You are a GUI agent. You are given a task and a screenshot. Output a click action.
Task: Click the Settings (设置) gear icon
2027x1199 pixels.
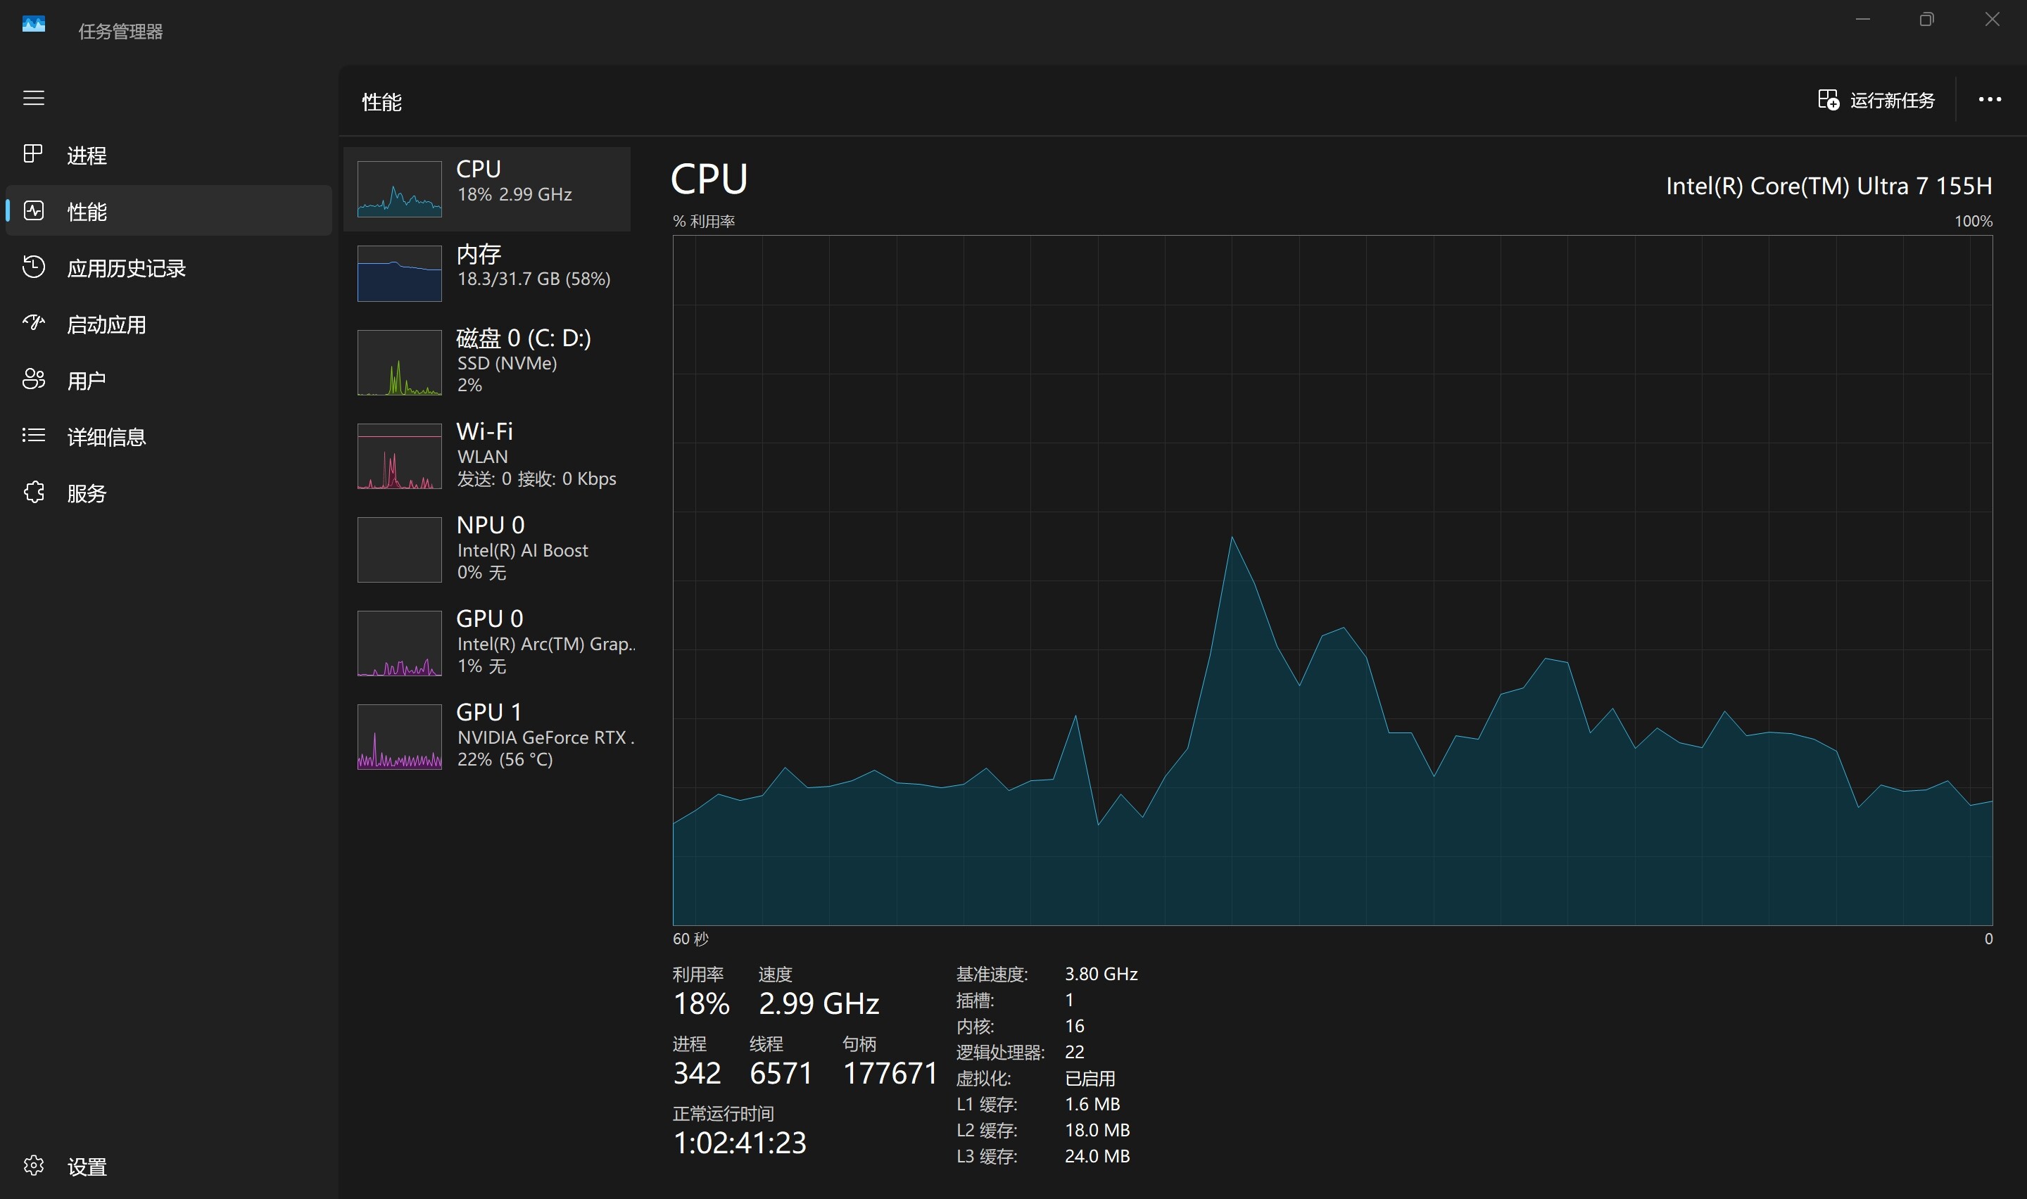pos(33,1165)
